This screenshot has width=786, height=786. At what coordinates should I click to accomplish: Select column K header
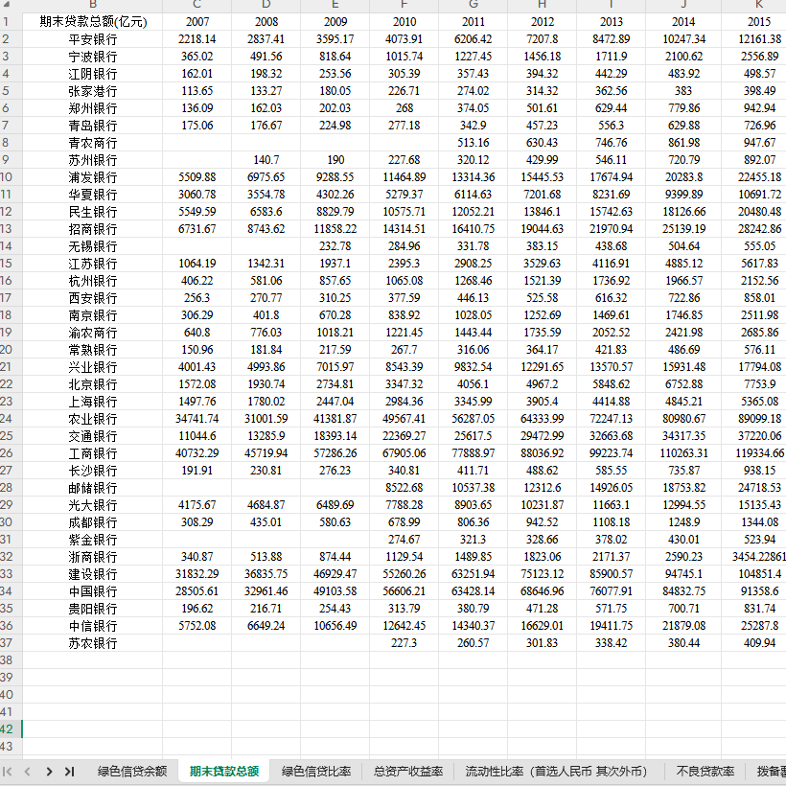[757, 8]
